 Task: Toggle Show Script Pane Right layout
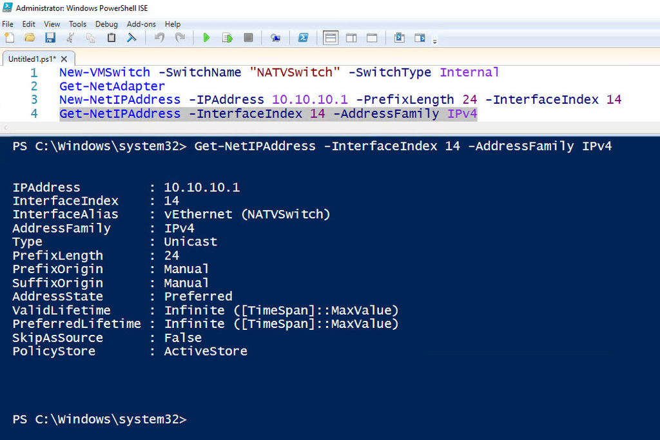(351, 37)
